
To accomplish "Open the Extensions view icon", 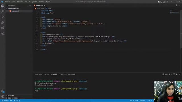I will point(3,28).
